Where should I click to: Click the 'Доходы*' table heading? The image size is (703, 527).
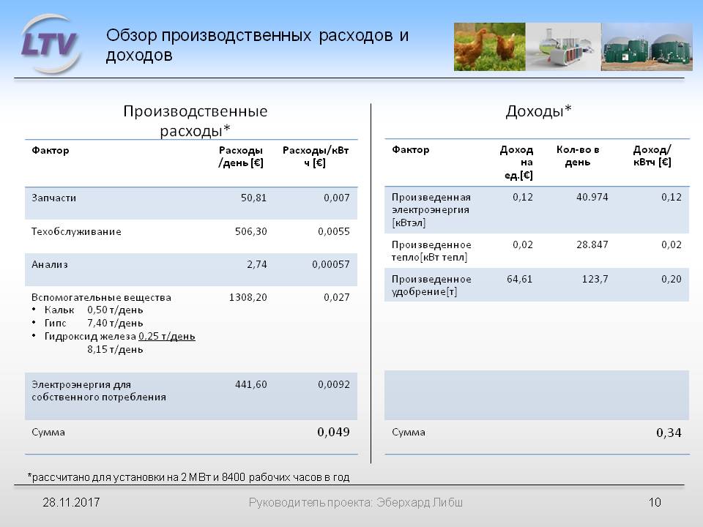point(538,111)
